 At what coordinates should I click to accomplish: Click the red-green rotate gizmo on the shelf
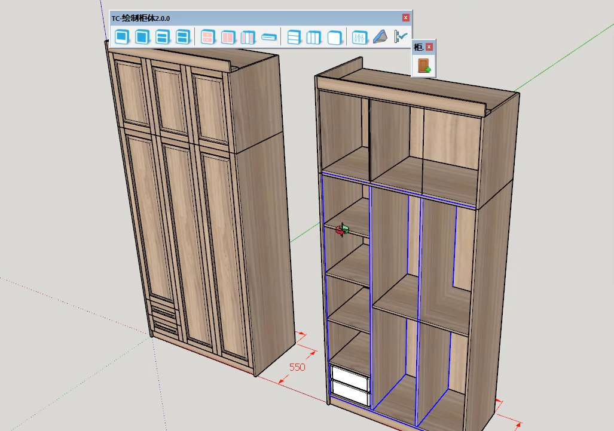click(343, 229)
